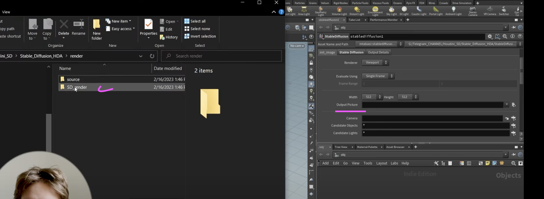Open the Pyro FX shelf tab
This screenshot has height=199, width=544.
click(411, 3)
